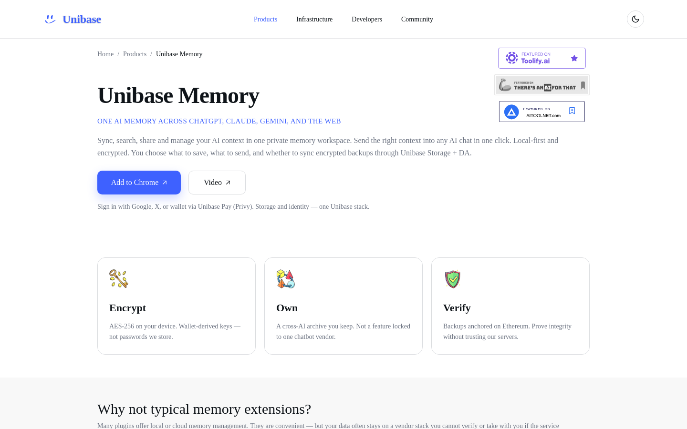Click the Add to Chrome button
This screenshot has width=687, height=429.
(139, 183)
